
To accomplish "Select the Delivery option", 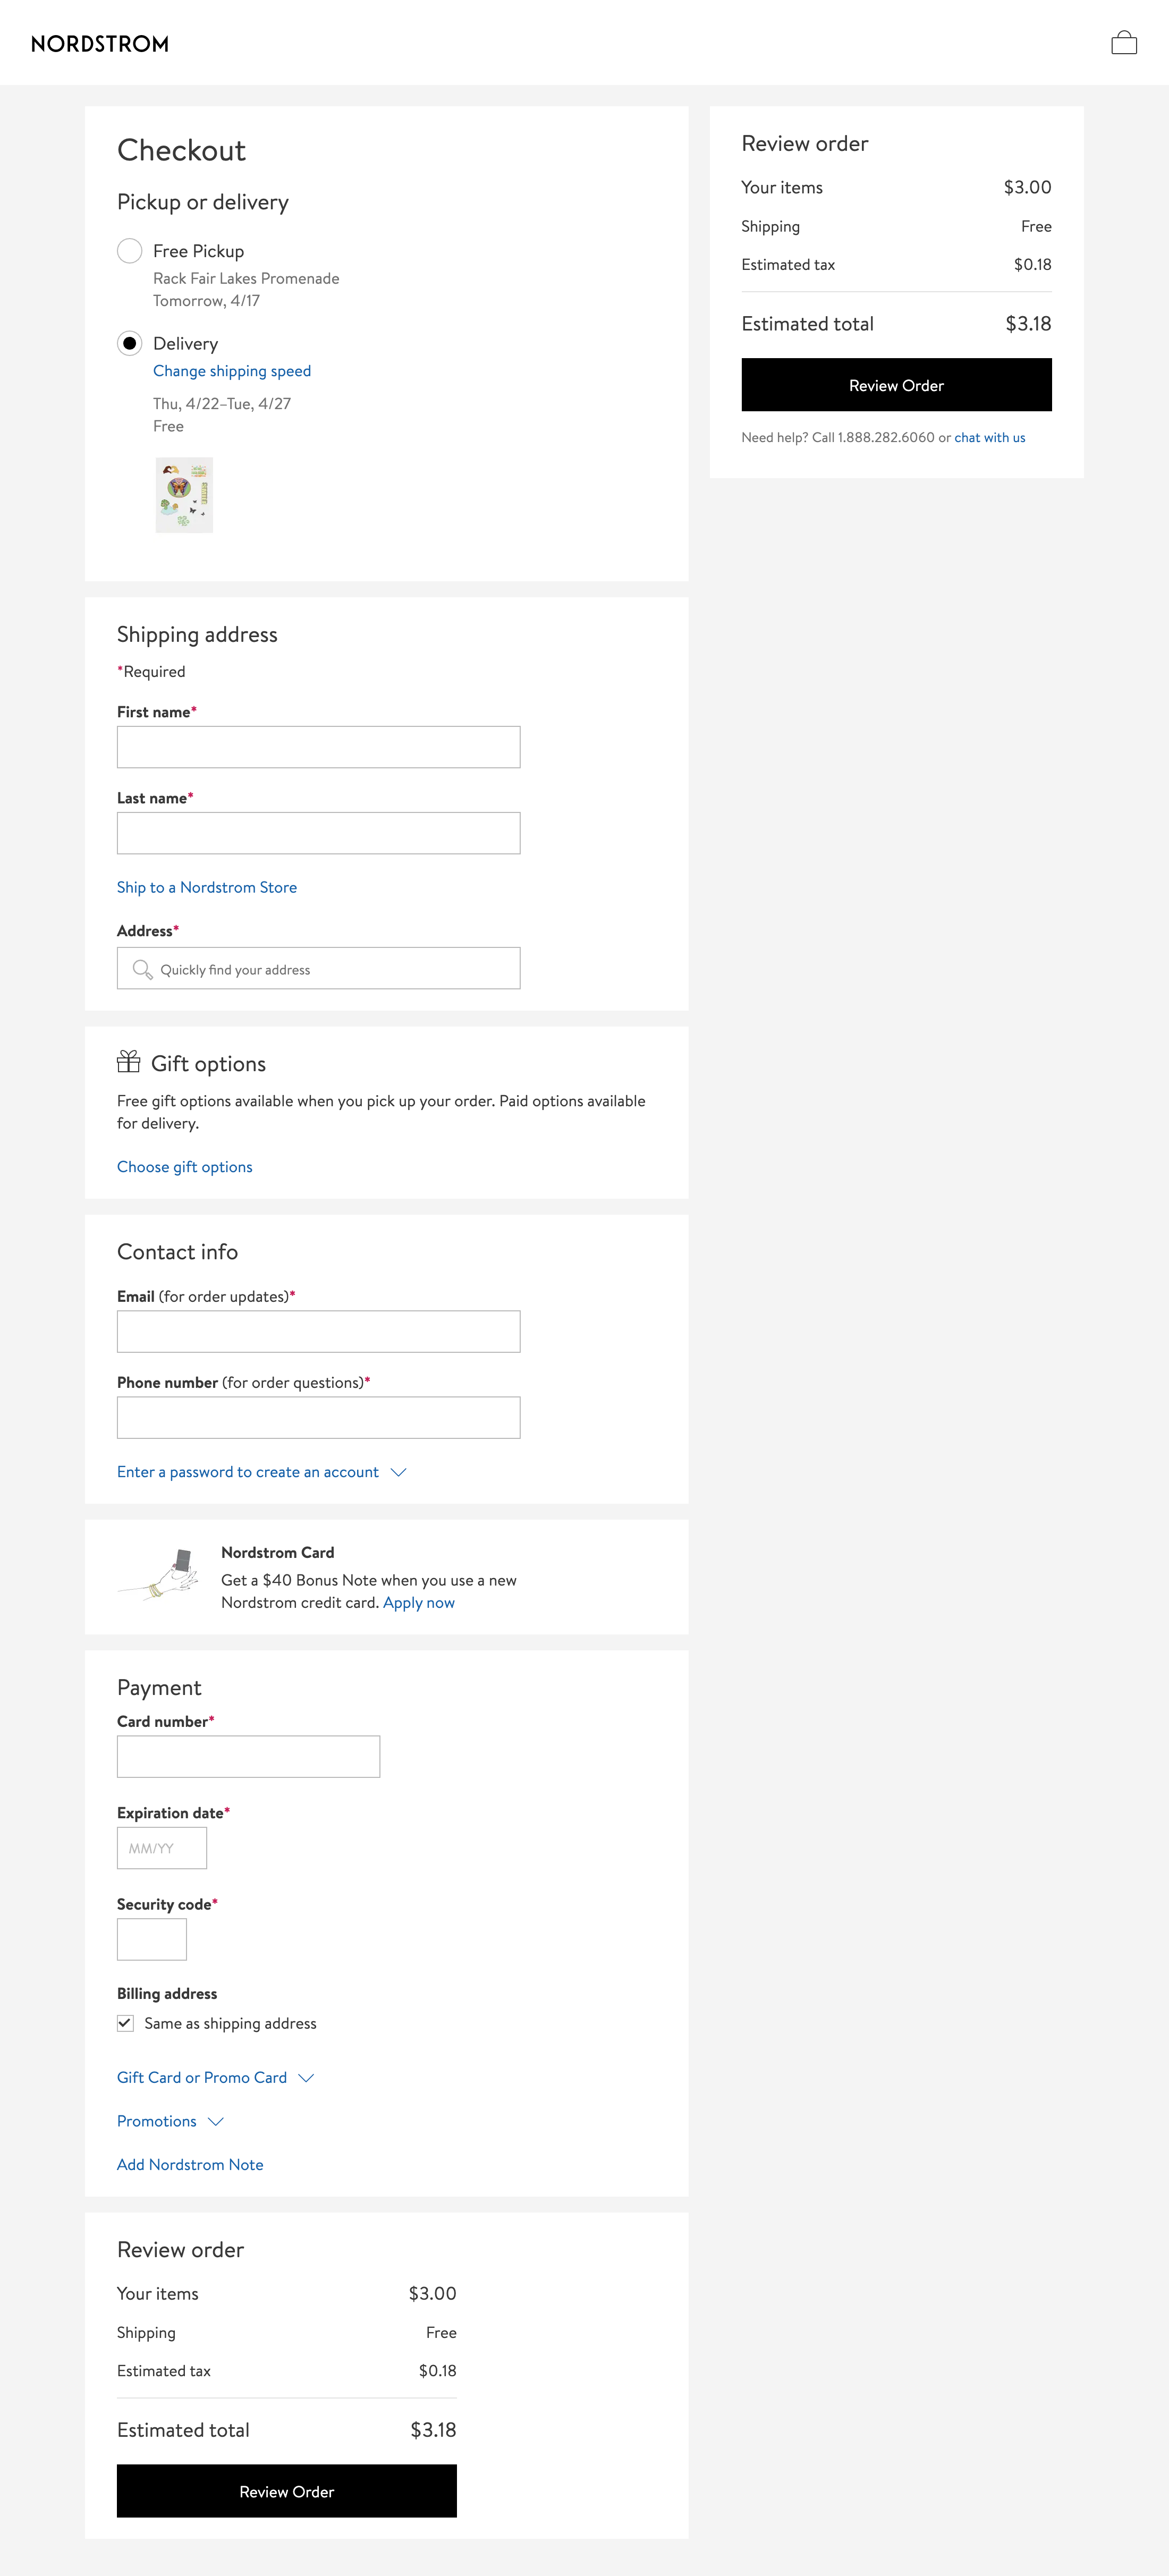I will (129, 343).
